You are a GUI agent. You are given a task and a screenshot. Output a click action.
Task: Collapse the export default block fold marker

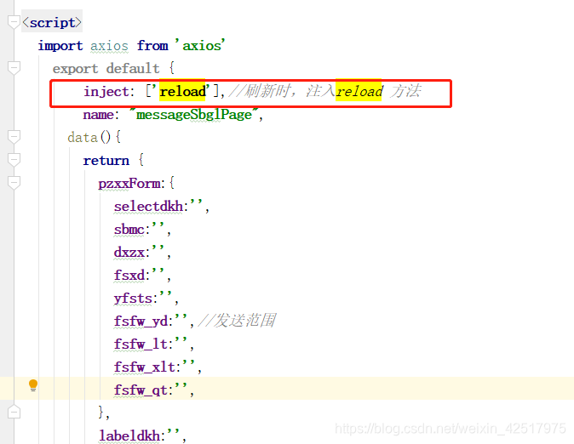[x=14, y=68]
